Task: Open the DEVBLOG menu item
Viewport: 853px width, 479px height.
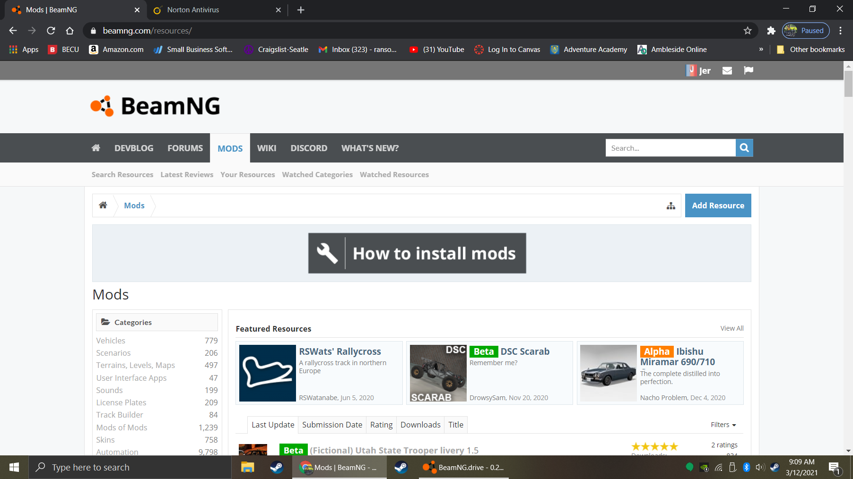Action: [134, 148]
